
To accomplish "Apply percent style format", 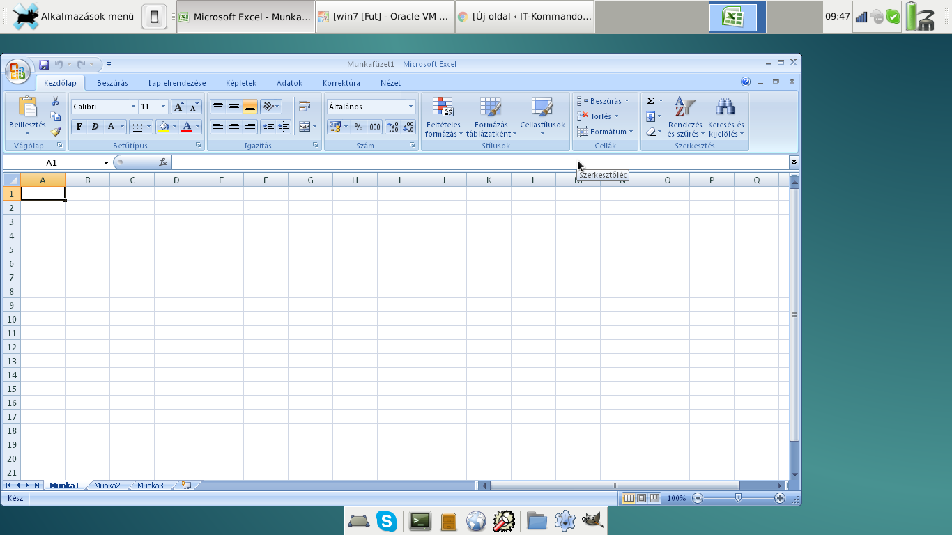I will 358,127.
